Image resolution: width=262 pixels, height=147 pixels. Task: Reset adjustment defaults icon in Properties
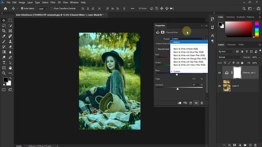tap(191, 103)
